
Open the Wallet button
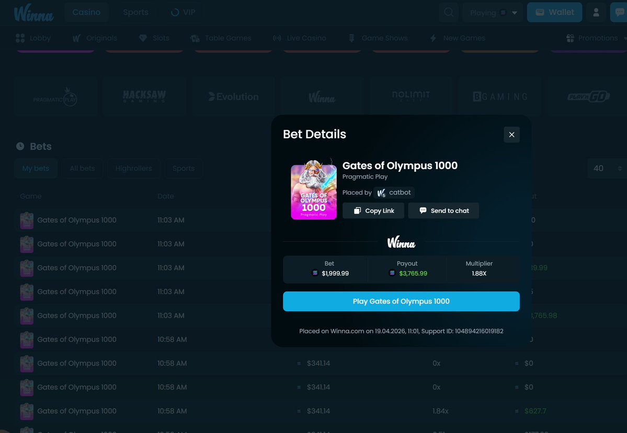click(554, 13)
